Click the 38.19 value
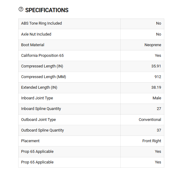Image resolution: width=181 pixels, height=175 pixels. [x=156, y=87]
